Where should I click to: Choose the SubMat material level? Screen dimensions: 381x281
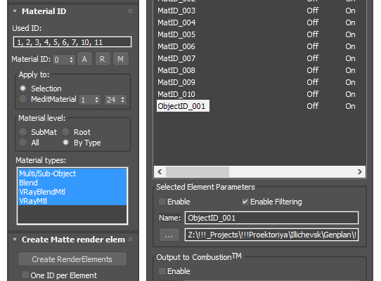[22, 132]
